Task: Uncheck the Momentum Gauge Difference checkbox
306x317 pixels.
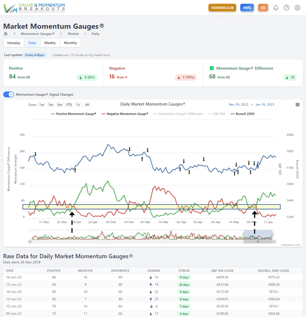Action: pos(212,68)
